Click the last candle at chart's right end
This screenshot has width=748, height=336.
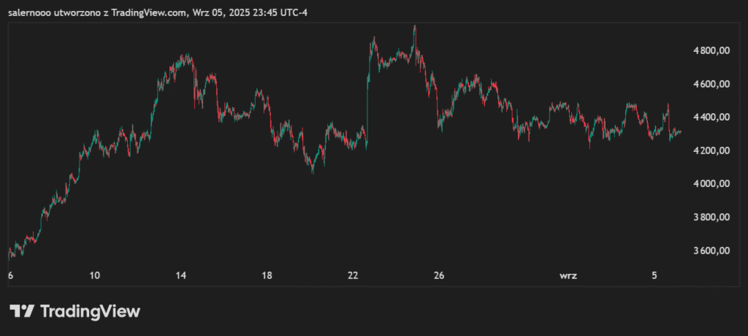681,132
